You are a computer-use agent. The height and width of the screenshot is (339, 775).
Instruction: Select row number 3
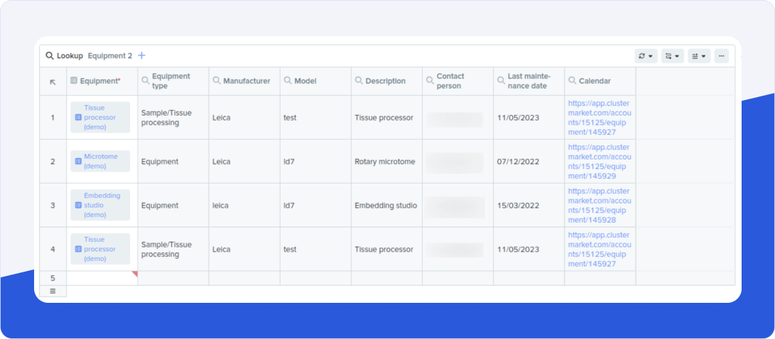point(53,205)
